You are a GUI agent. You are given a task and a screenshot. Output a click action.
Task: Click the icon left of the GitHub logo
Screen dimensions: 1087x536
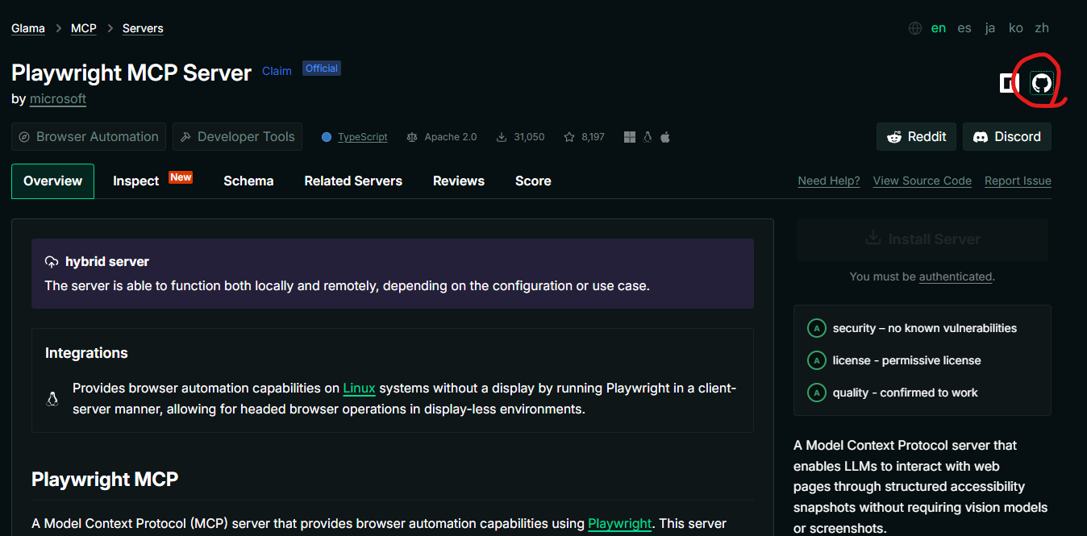pos(1010,83)
